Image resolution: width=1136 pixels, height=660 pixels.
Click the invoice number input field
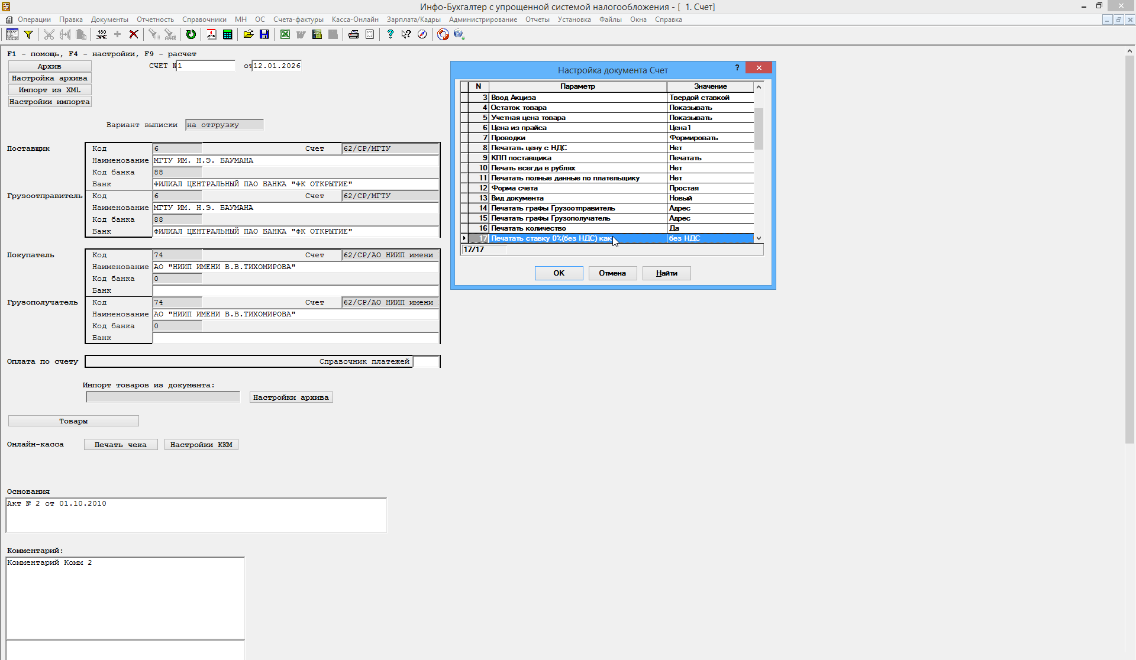pyautogui.click(x=205, y=66)
